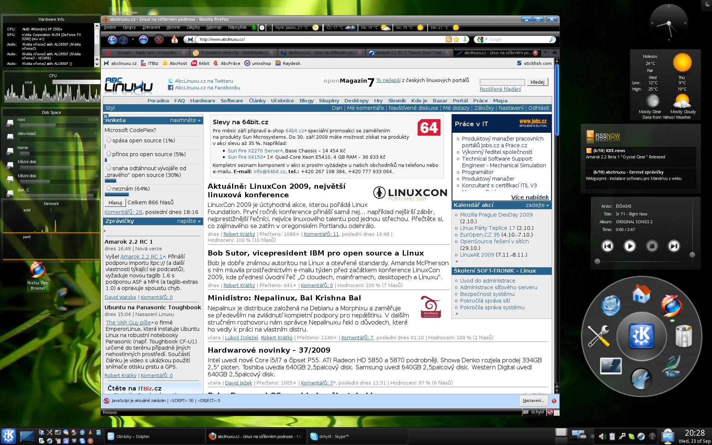Click the Firefox home icon
Image resolution: width=712 pixels, height=445 pixels.
pyautogui.click(x=175, y=39)
